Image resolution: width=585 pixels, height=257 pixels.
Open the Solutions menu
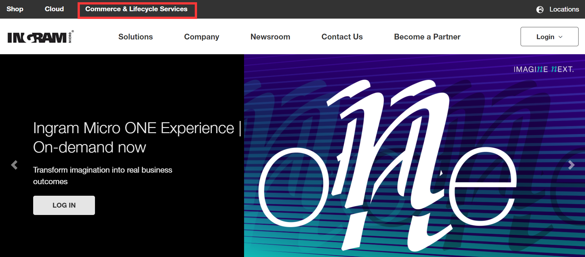136,37
